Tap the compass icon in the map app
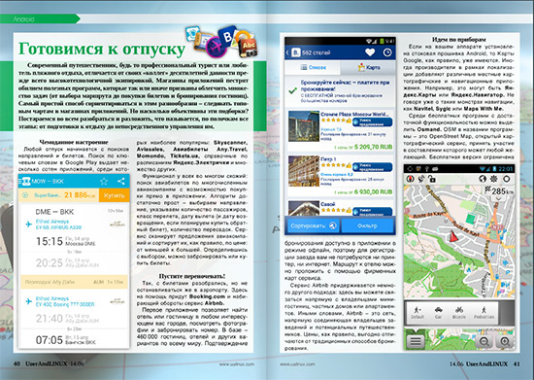 (411, 179)
